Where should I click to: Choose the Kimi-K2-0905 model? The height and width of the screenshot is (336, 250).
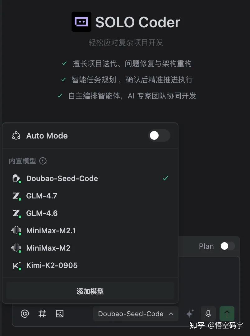[52, 266]
